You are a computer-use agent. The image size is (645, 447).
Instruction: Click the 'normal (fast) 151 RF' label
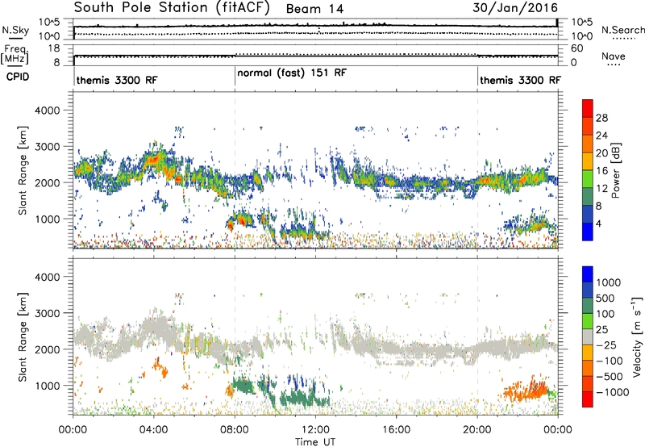292,73
